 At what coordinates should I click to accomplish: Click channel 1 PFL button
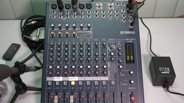50,88
